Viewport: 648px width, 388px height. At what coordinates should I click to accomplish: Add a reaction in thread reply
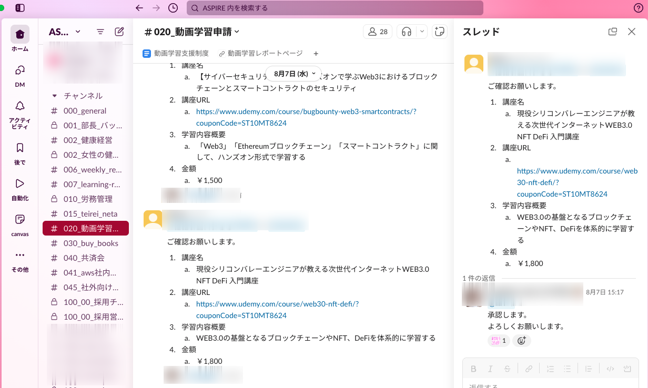pos(522,341)
